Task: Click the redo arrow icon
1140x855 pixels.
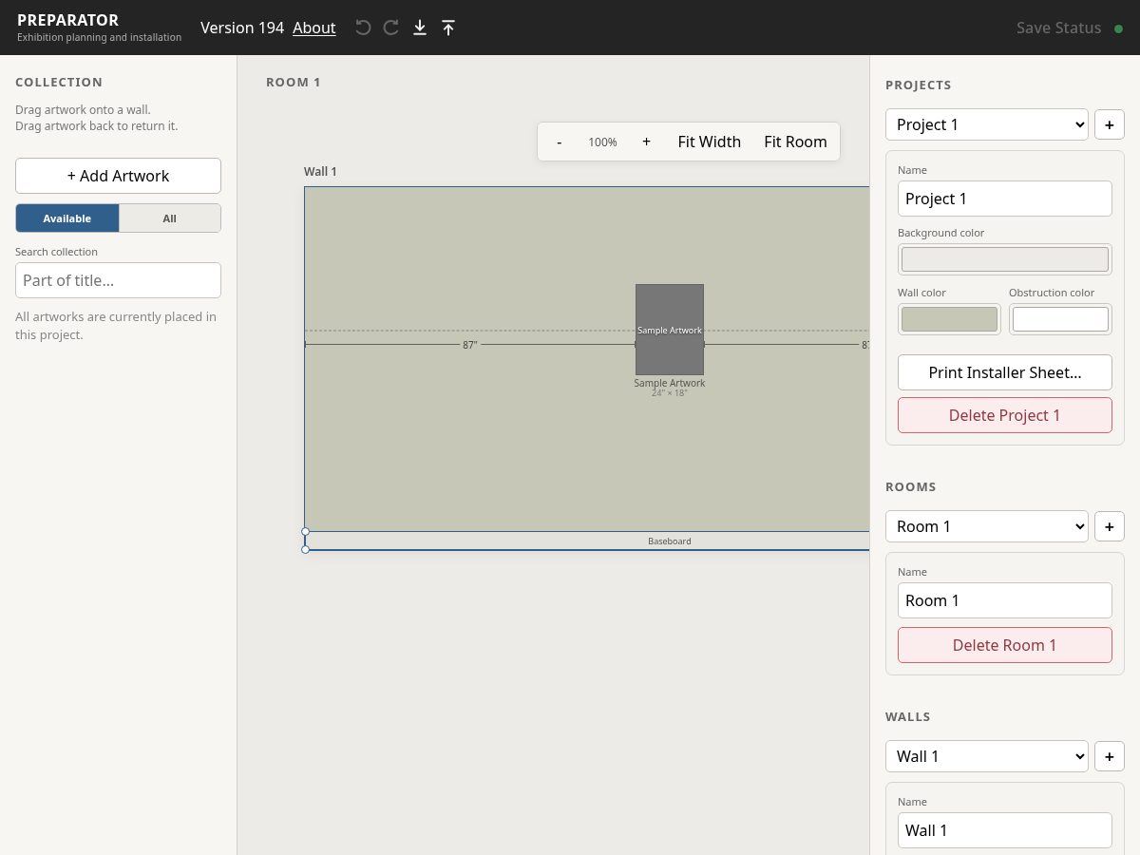Action: (390, 28)
